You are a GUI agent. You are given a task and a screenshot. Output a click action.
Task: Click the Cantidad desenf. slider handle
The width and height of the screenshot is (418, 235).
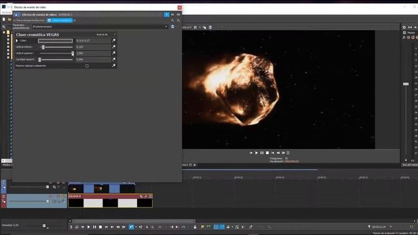point(40,59)
